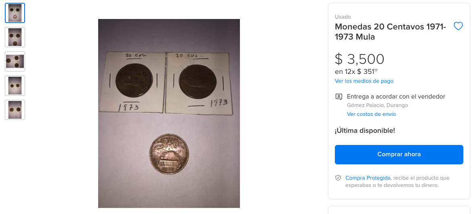Click the listing title Monedas 20 Centavos
473x214 pixels.
[390, 31]
